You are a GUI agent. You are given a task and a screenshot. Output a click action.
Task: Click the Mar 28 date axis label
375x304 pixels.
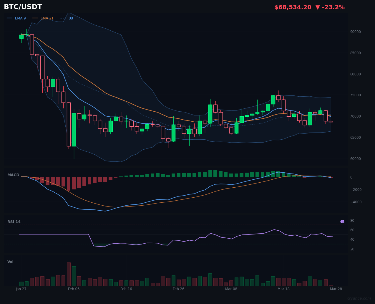coord(336,289)
